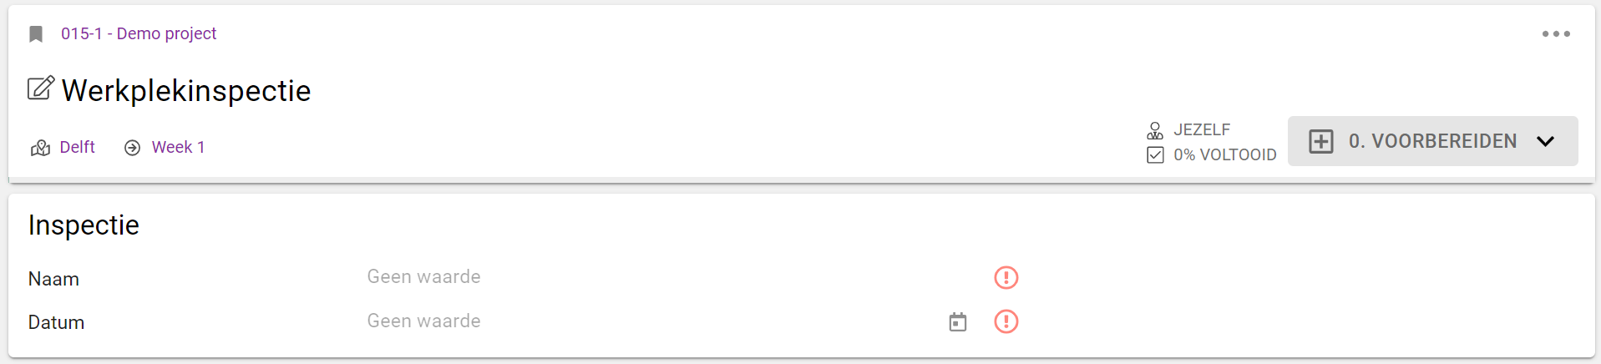Viewport: 1601px width, 364px height.
Task: Click the map icon beside Delft
Action: click(40, 148)
